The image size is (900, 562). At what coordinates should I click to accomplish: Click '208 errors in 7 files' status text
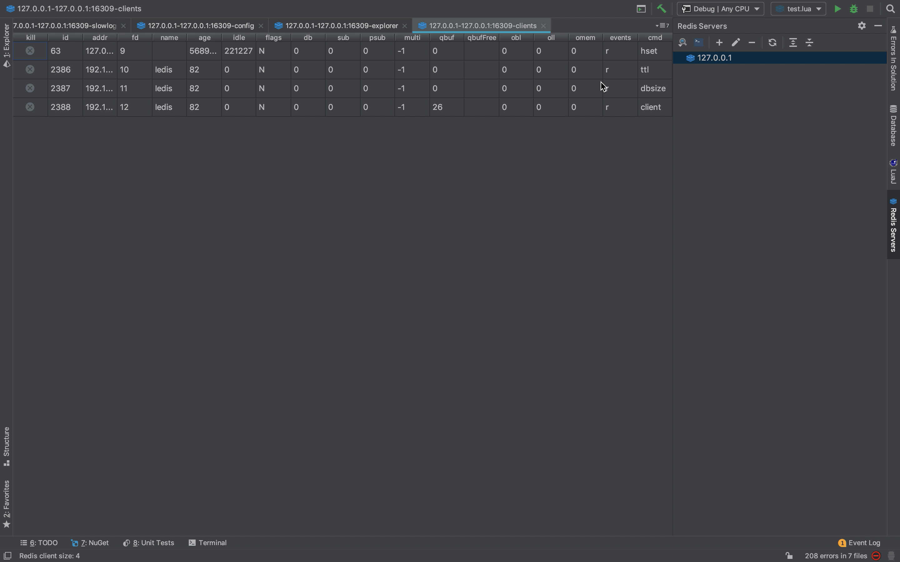tap(836, 556)
